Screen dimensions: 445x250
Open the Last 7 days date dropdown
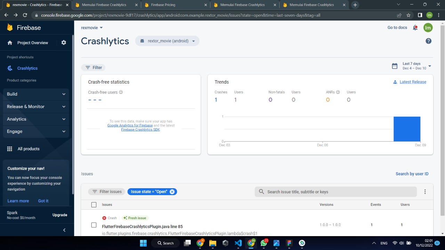click(x=416, y=66)
